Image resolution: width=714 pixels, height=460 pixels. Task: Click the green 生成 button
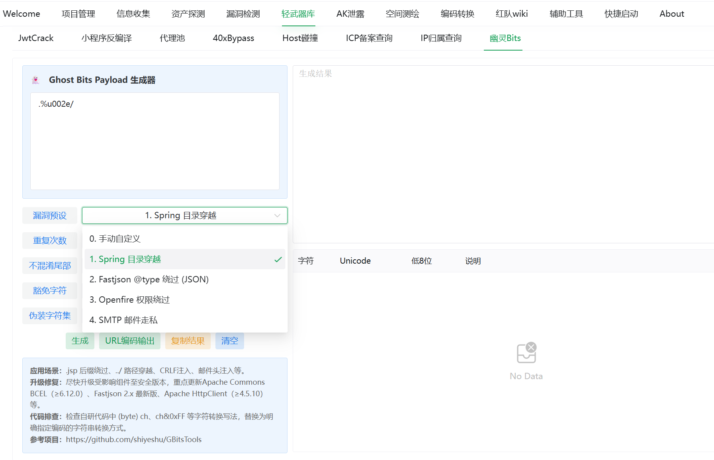pyautogui.click(x=80, y=341)
